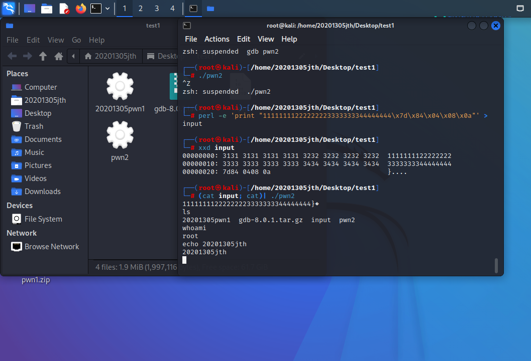The height and width of the screenshot is (361, 531).
Task: Click the 'whoami' line in terminal output
Action: (x=194, y=228)
